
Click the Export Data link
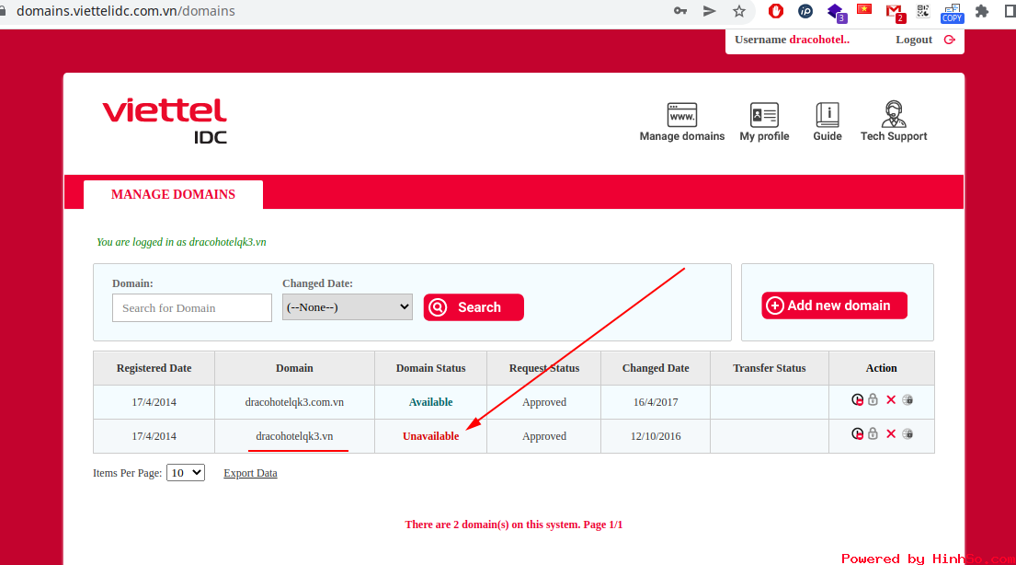pyautogui.click(x=250, y=473)
